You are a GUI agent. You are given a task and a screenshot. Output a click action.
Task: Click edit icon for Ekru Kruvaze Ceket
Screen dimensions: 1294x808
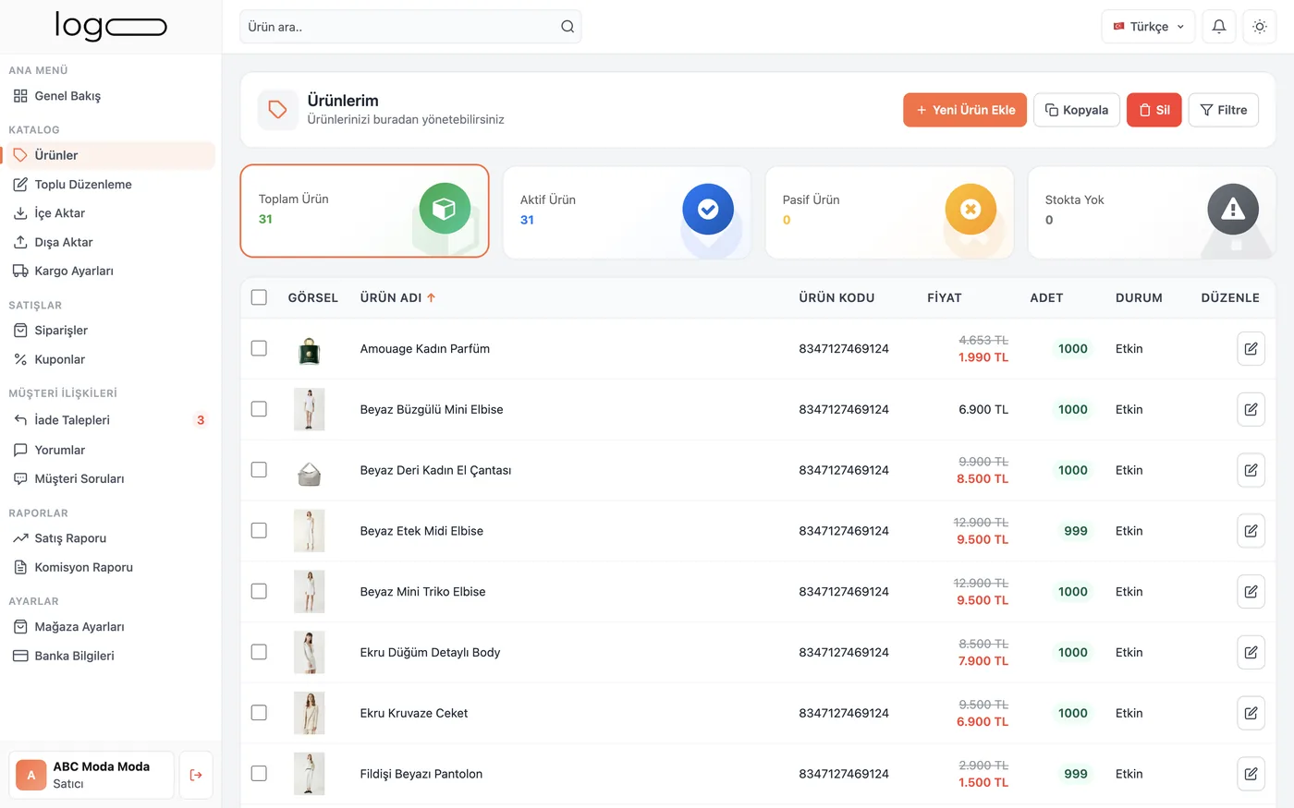(1251, 713)
